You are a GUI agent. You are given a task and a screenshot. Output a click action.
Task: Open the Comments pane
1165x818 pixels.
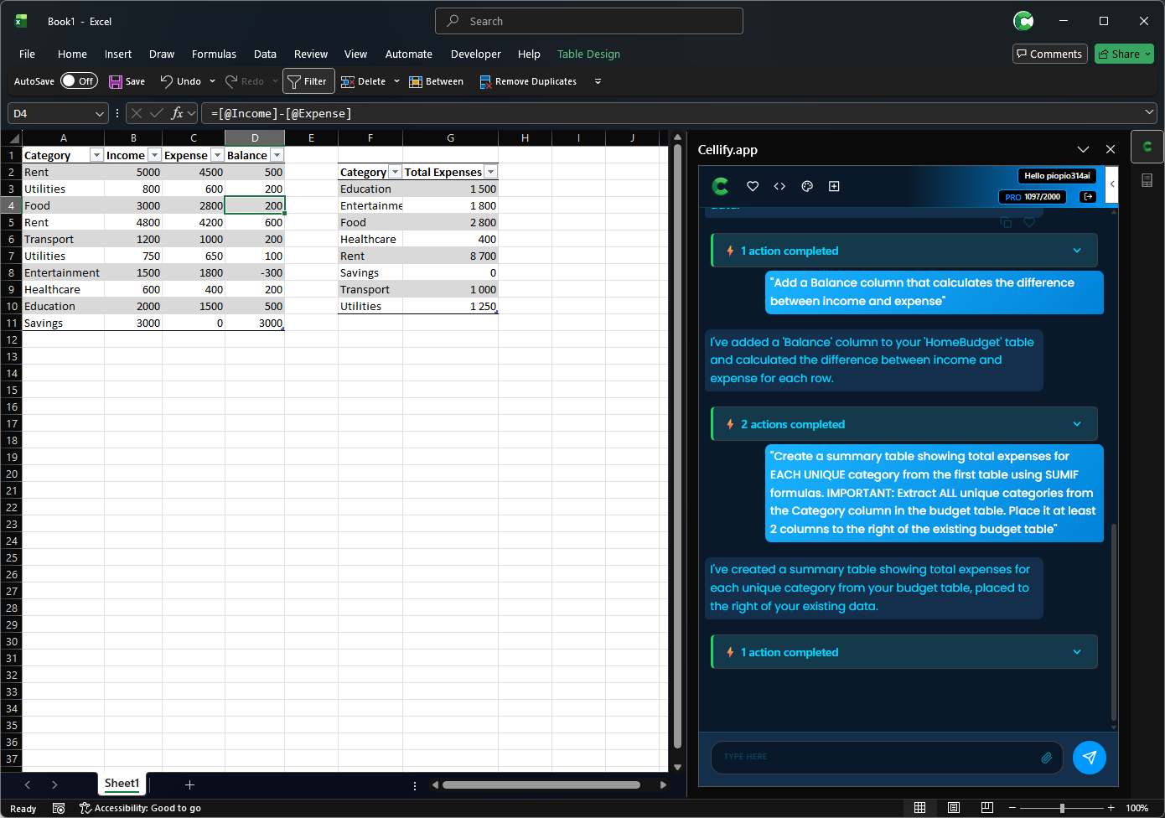pos(1049,54)
